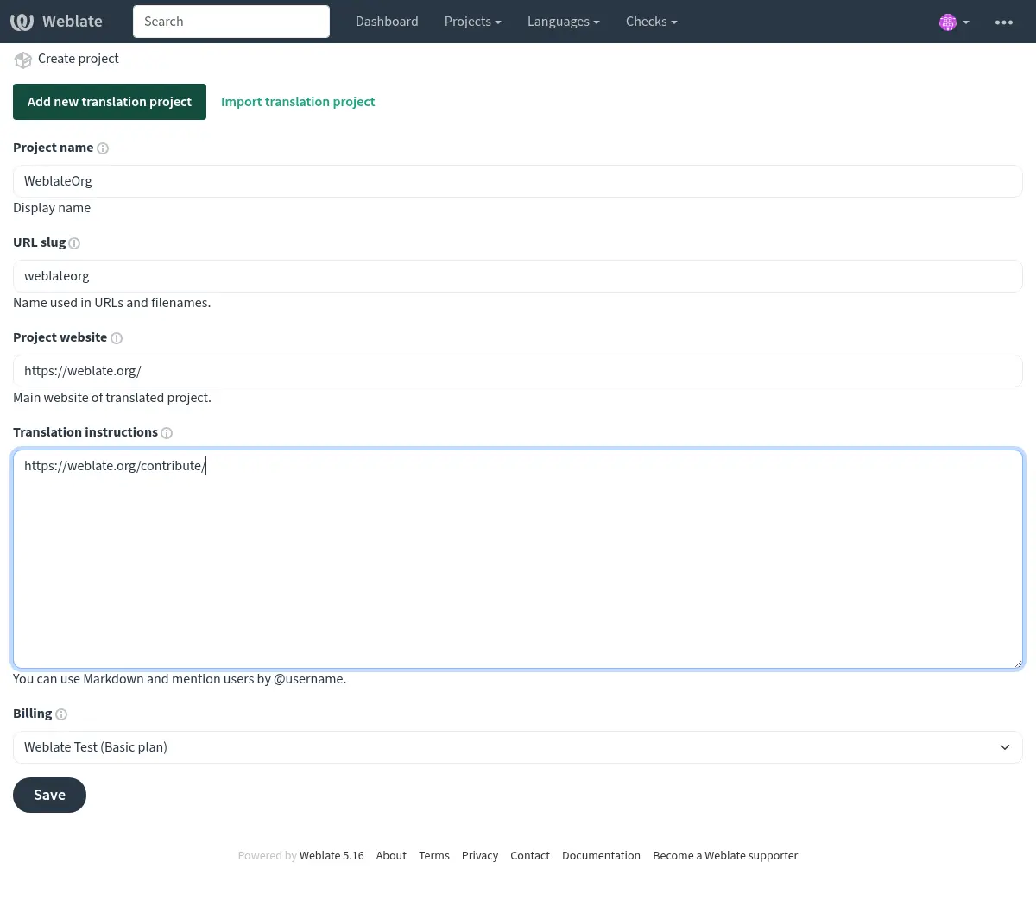Open the user avatar menu
The height and width of the screenshot is (906, 1036).
click(953, 22)
